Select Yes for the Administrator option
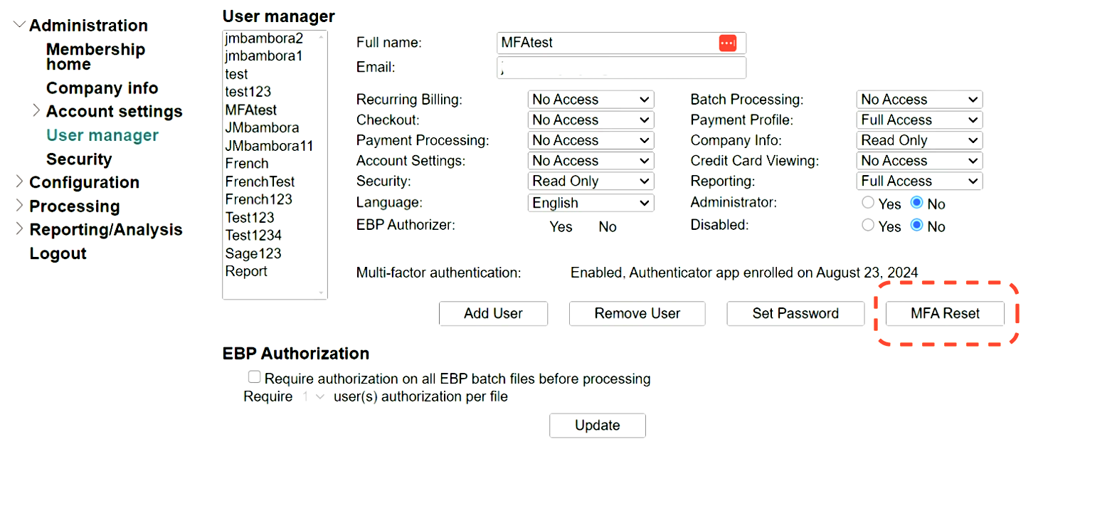This screenshot has height=511, width=1117. click(x=867, y=202)
